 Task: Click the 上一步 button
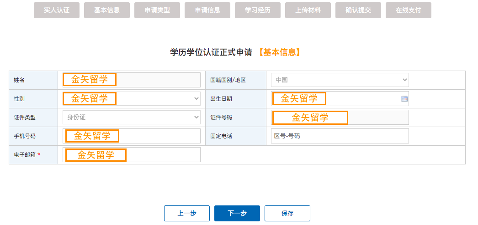(187, 213)
